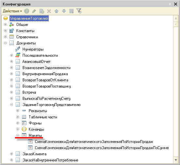Click the yellow root configuration icon

click(x=6, y=18)
